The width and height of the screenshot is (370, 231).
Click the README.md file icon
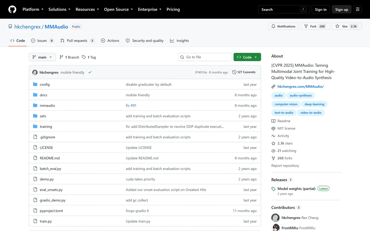[35, 158]
